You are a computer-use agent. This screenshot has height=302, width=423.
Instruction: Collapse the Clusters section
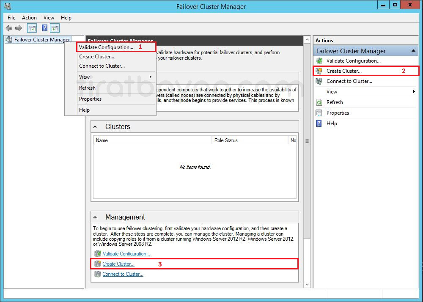(x=95, y=127)
